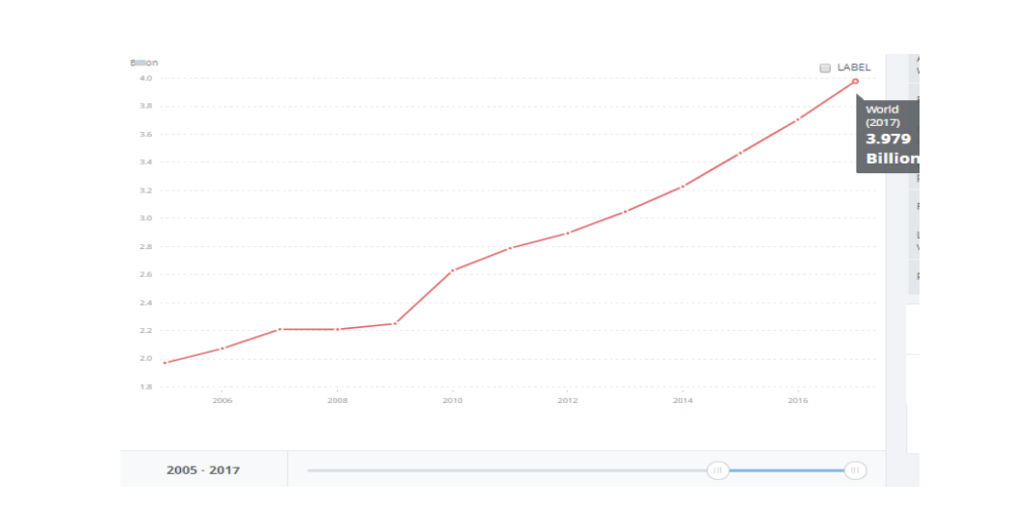
Task: Click the right handle of the year range slider
Action: pyautogui.click(x=854, y=470)
